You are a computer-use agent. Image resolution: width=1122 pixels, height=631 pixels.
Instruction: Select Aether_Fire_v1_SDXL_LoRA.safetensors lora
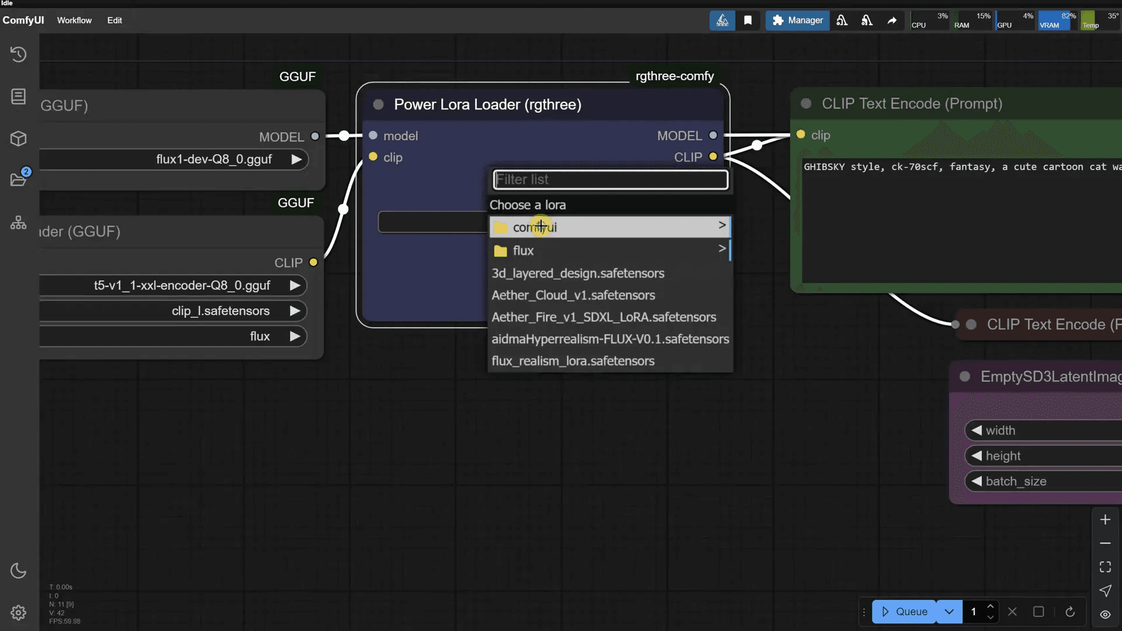coord(610,317)
